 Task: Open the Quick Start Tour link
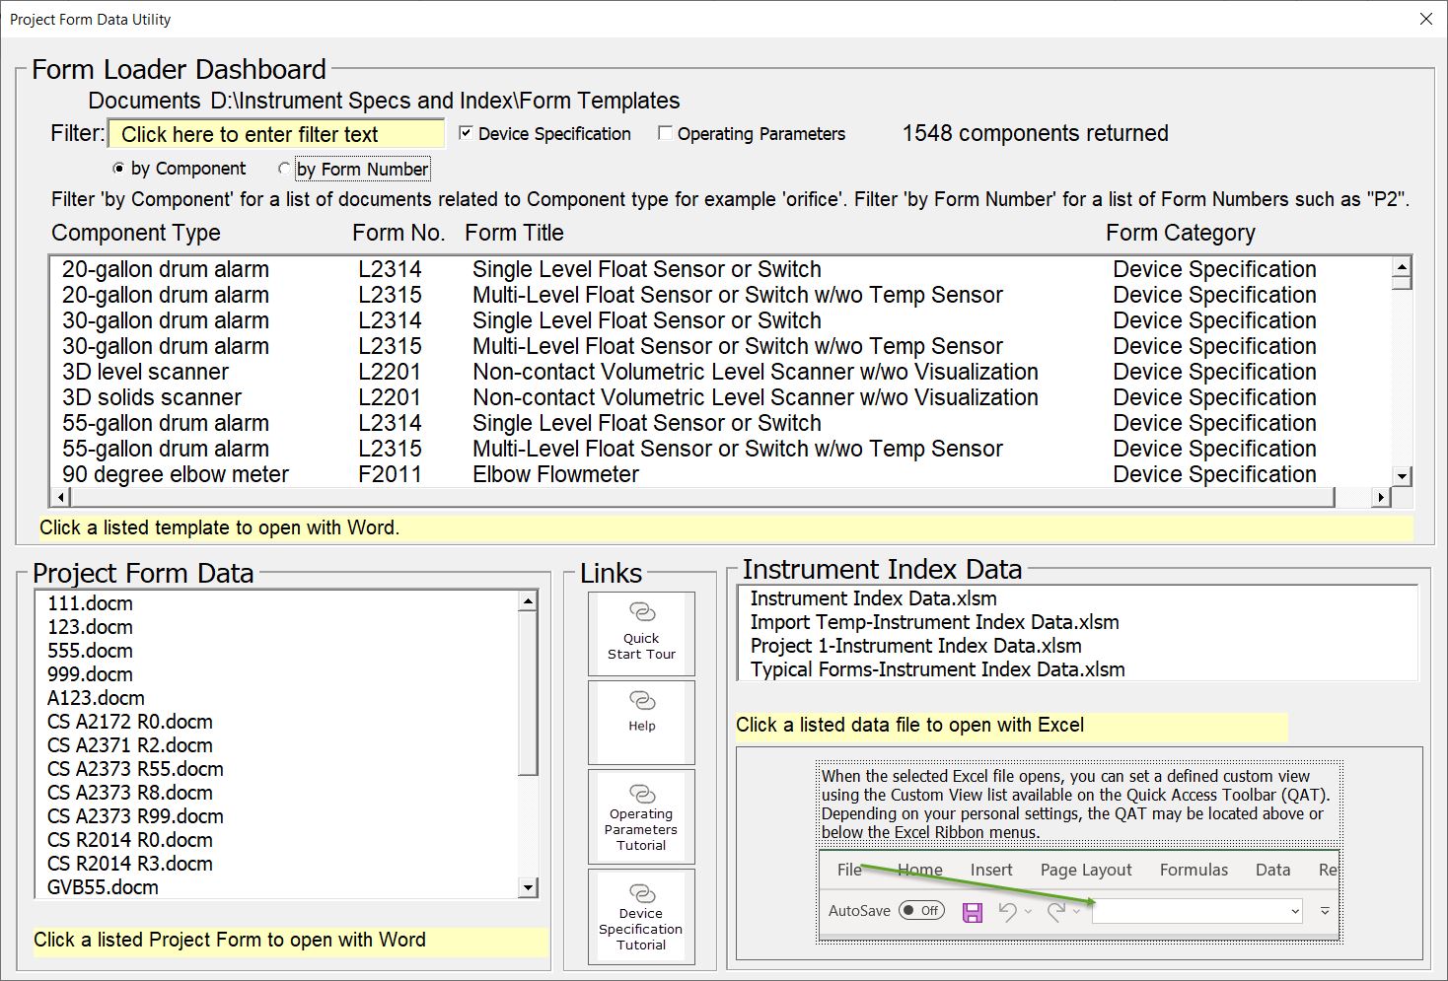[x=641, y=633]
